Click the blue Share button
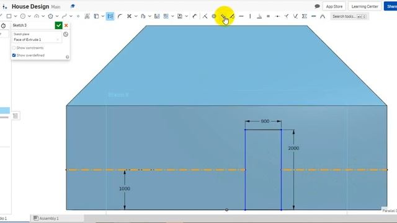Image resolution: width=397 pixels, height=223 pixels. point(390,6)
